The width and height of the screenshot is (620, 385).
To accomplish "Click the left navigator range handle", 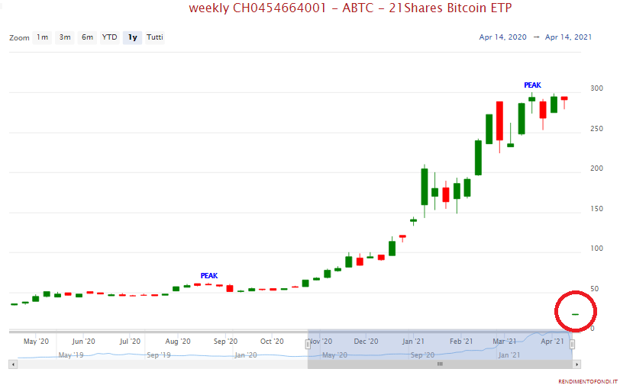I will tap(308, 345).
